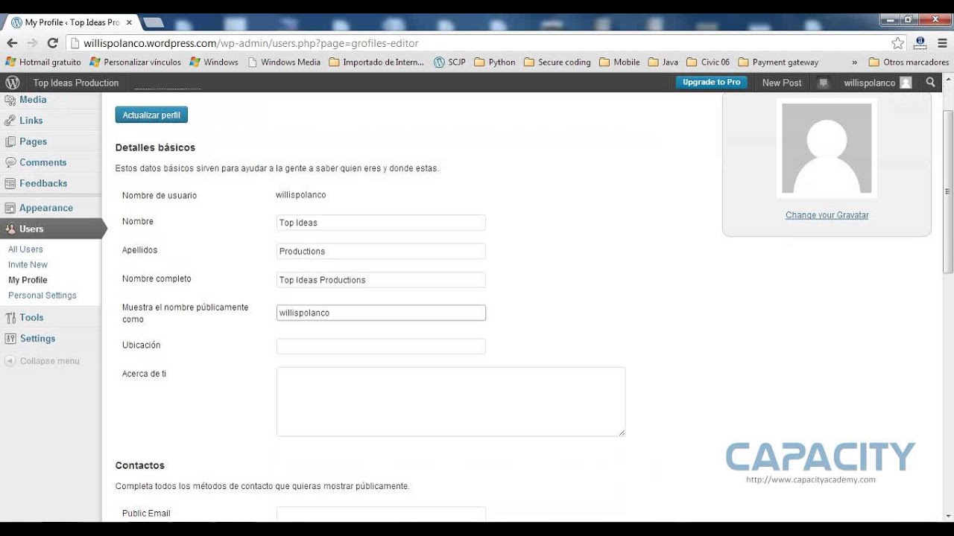This screenshot has height=536, width=954.
Task: Click the Appearance icon in sidebar
Action: [x=10, y=208]
